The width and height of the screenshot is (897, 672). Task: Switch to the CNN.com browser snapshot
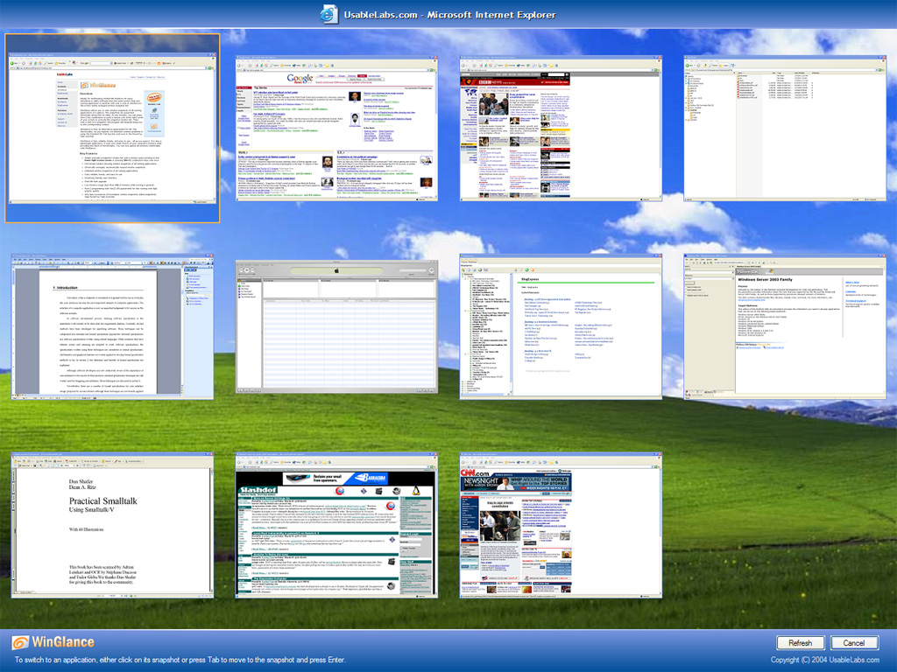(561, 526)
